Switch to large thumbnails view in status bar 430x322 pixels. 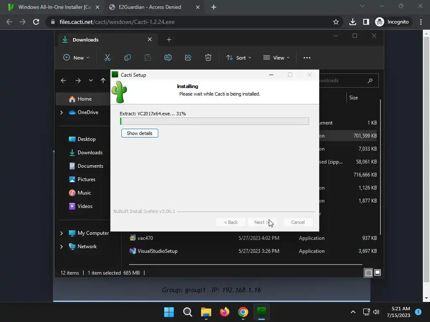[378, 273]
